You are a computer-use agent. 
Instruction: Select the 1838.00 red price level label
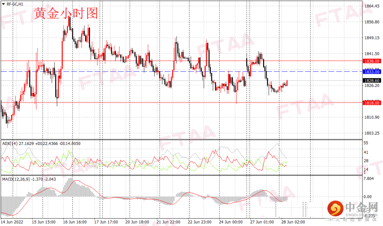[372, 61]
